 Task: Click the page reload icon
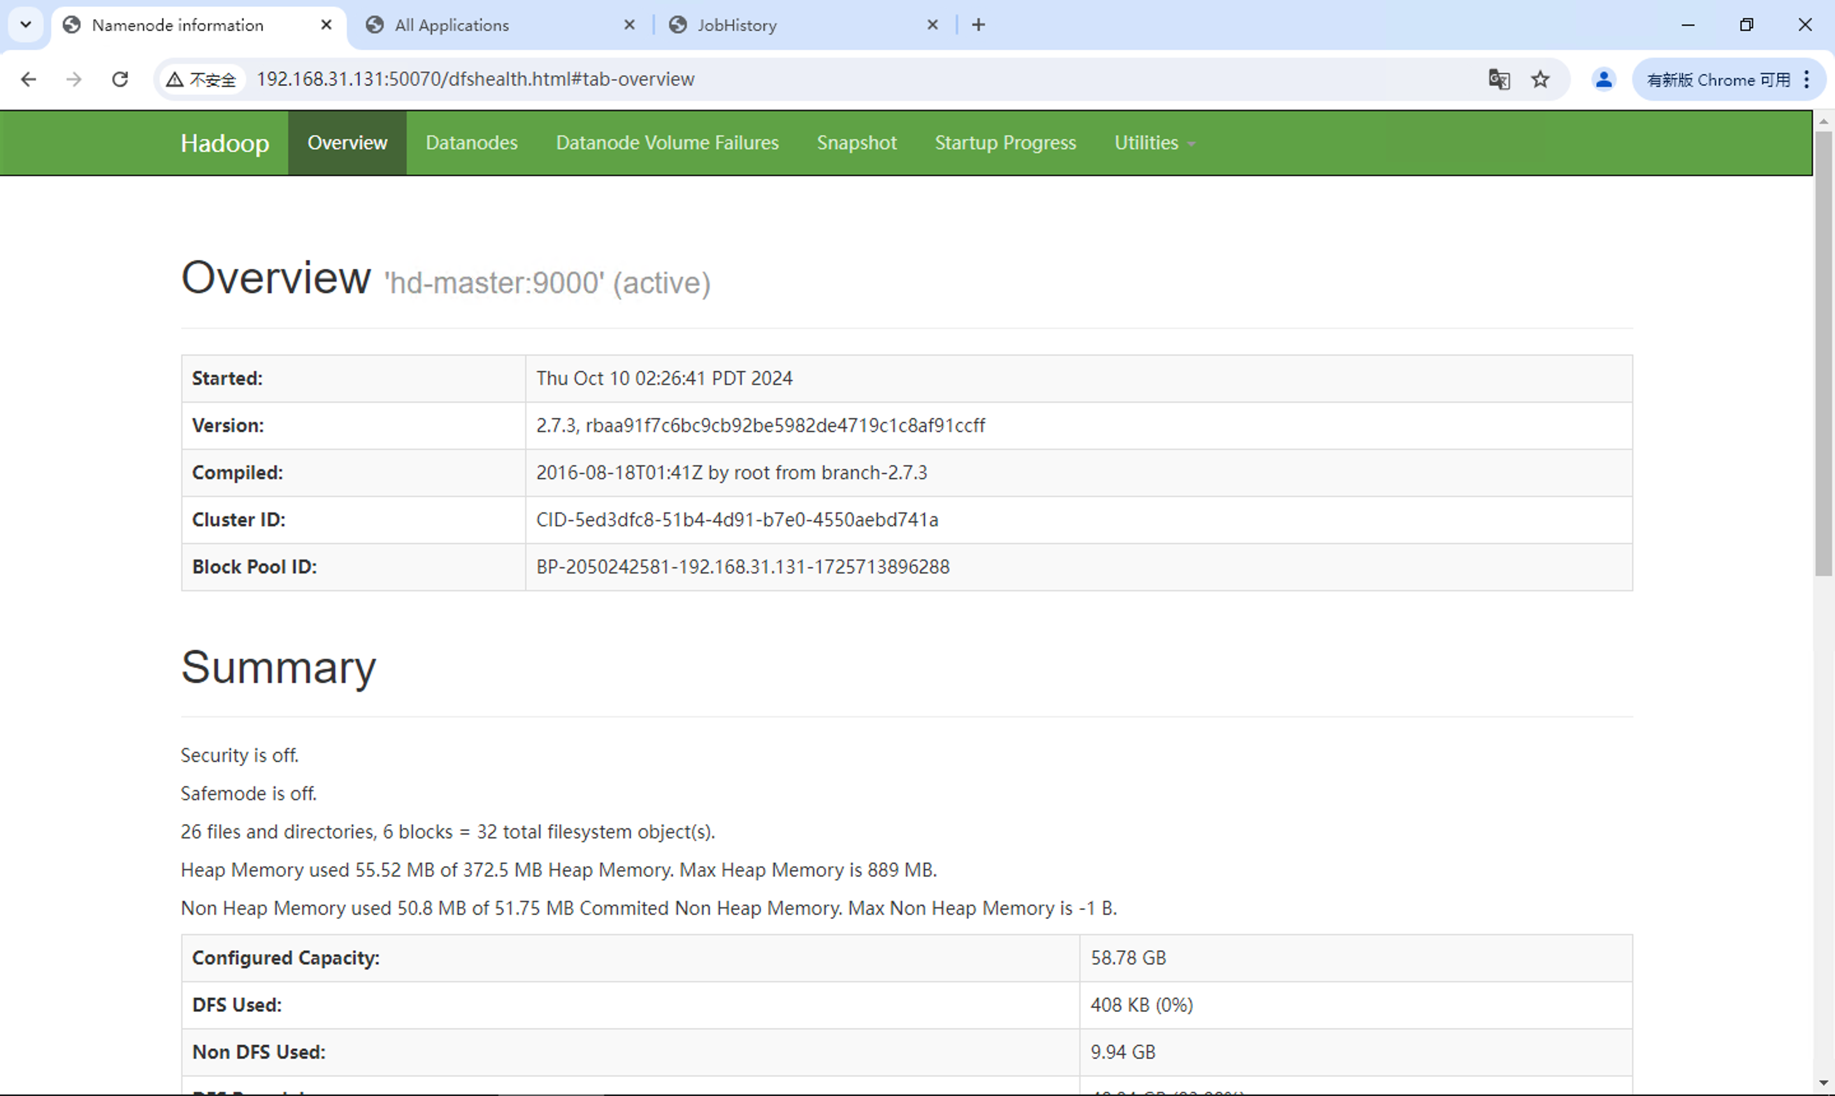120,79
